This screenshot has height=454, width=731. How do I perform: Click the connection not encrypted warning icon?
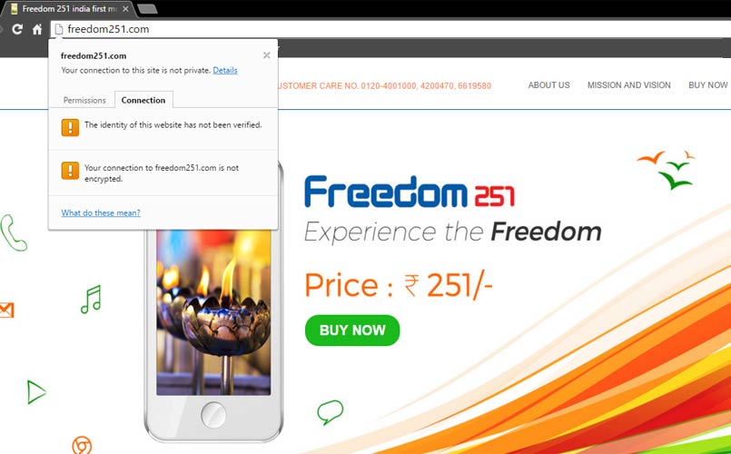coord(71,171)
